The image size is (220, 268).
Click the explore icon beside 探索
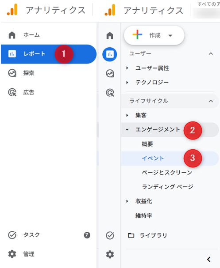(x=12, y=73)
